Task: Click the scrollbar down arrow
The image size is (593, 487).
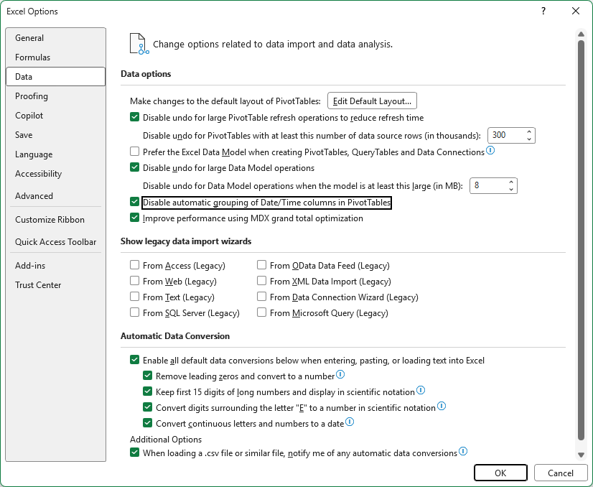Action: (582, 455)
